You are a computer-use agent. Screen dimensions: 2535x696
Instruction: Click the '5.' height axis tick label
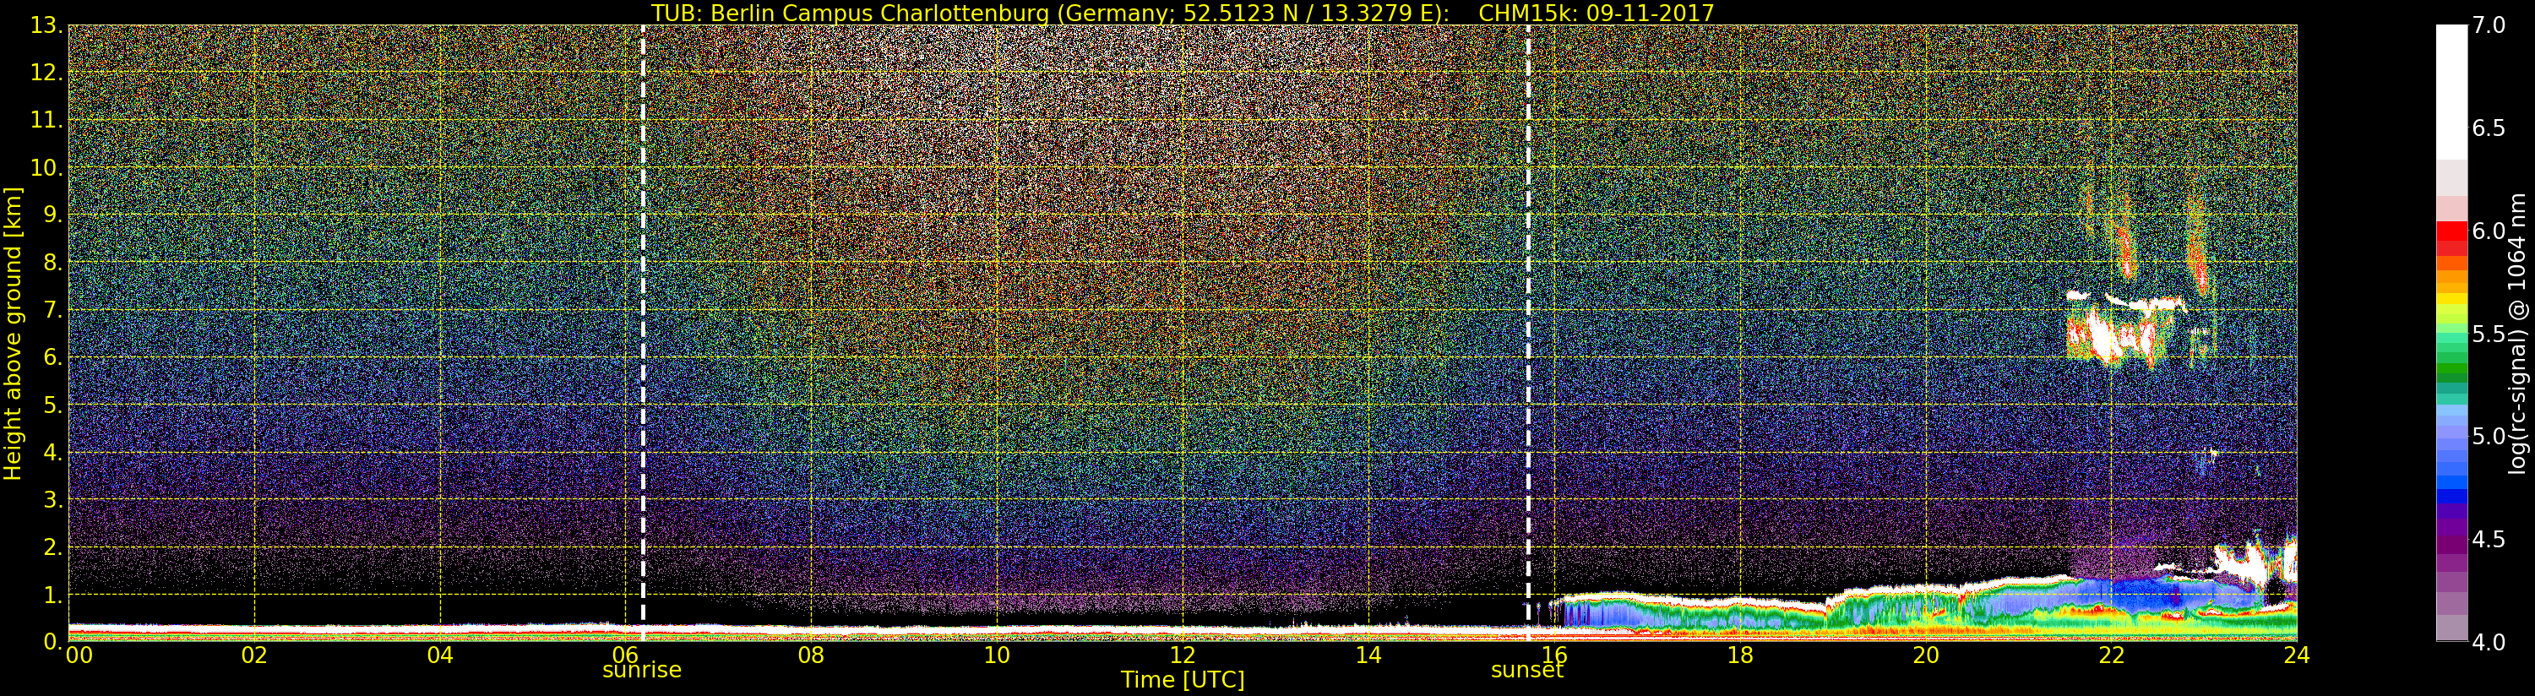click(53, 405)
